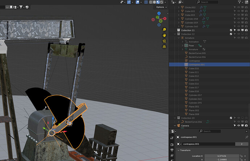Toggle Camera visibility eye icon
This screenshot has height=161, width=250.
(238, 125)
